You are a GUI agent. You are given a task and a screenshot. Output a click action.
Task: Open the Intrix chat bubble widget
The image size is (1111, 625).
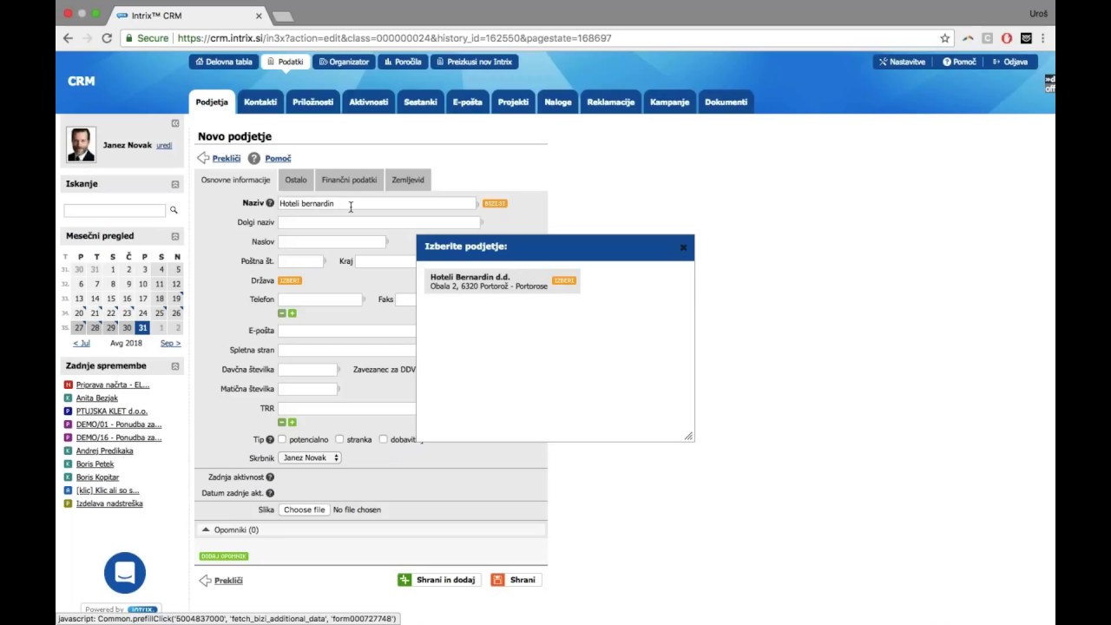(x=125, y=573)
